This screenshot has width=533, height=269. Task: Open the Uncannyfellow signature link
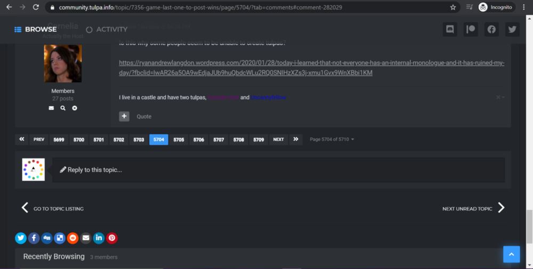pyautogui.click(x=268, y=97)
